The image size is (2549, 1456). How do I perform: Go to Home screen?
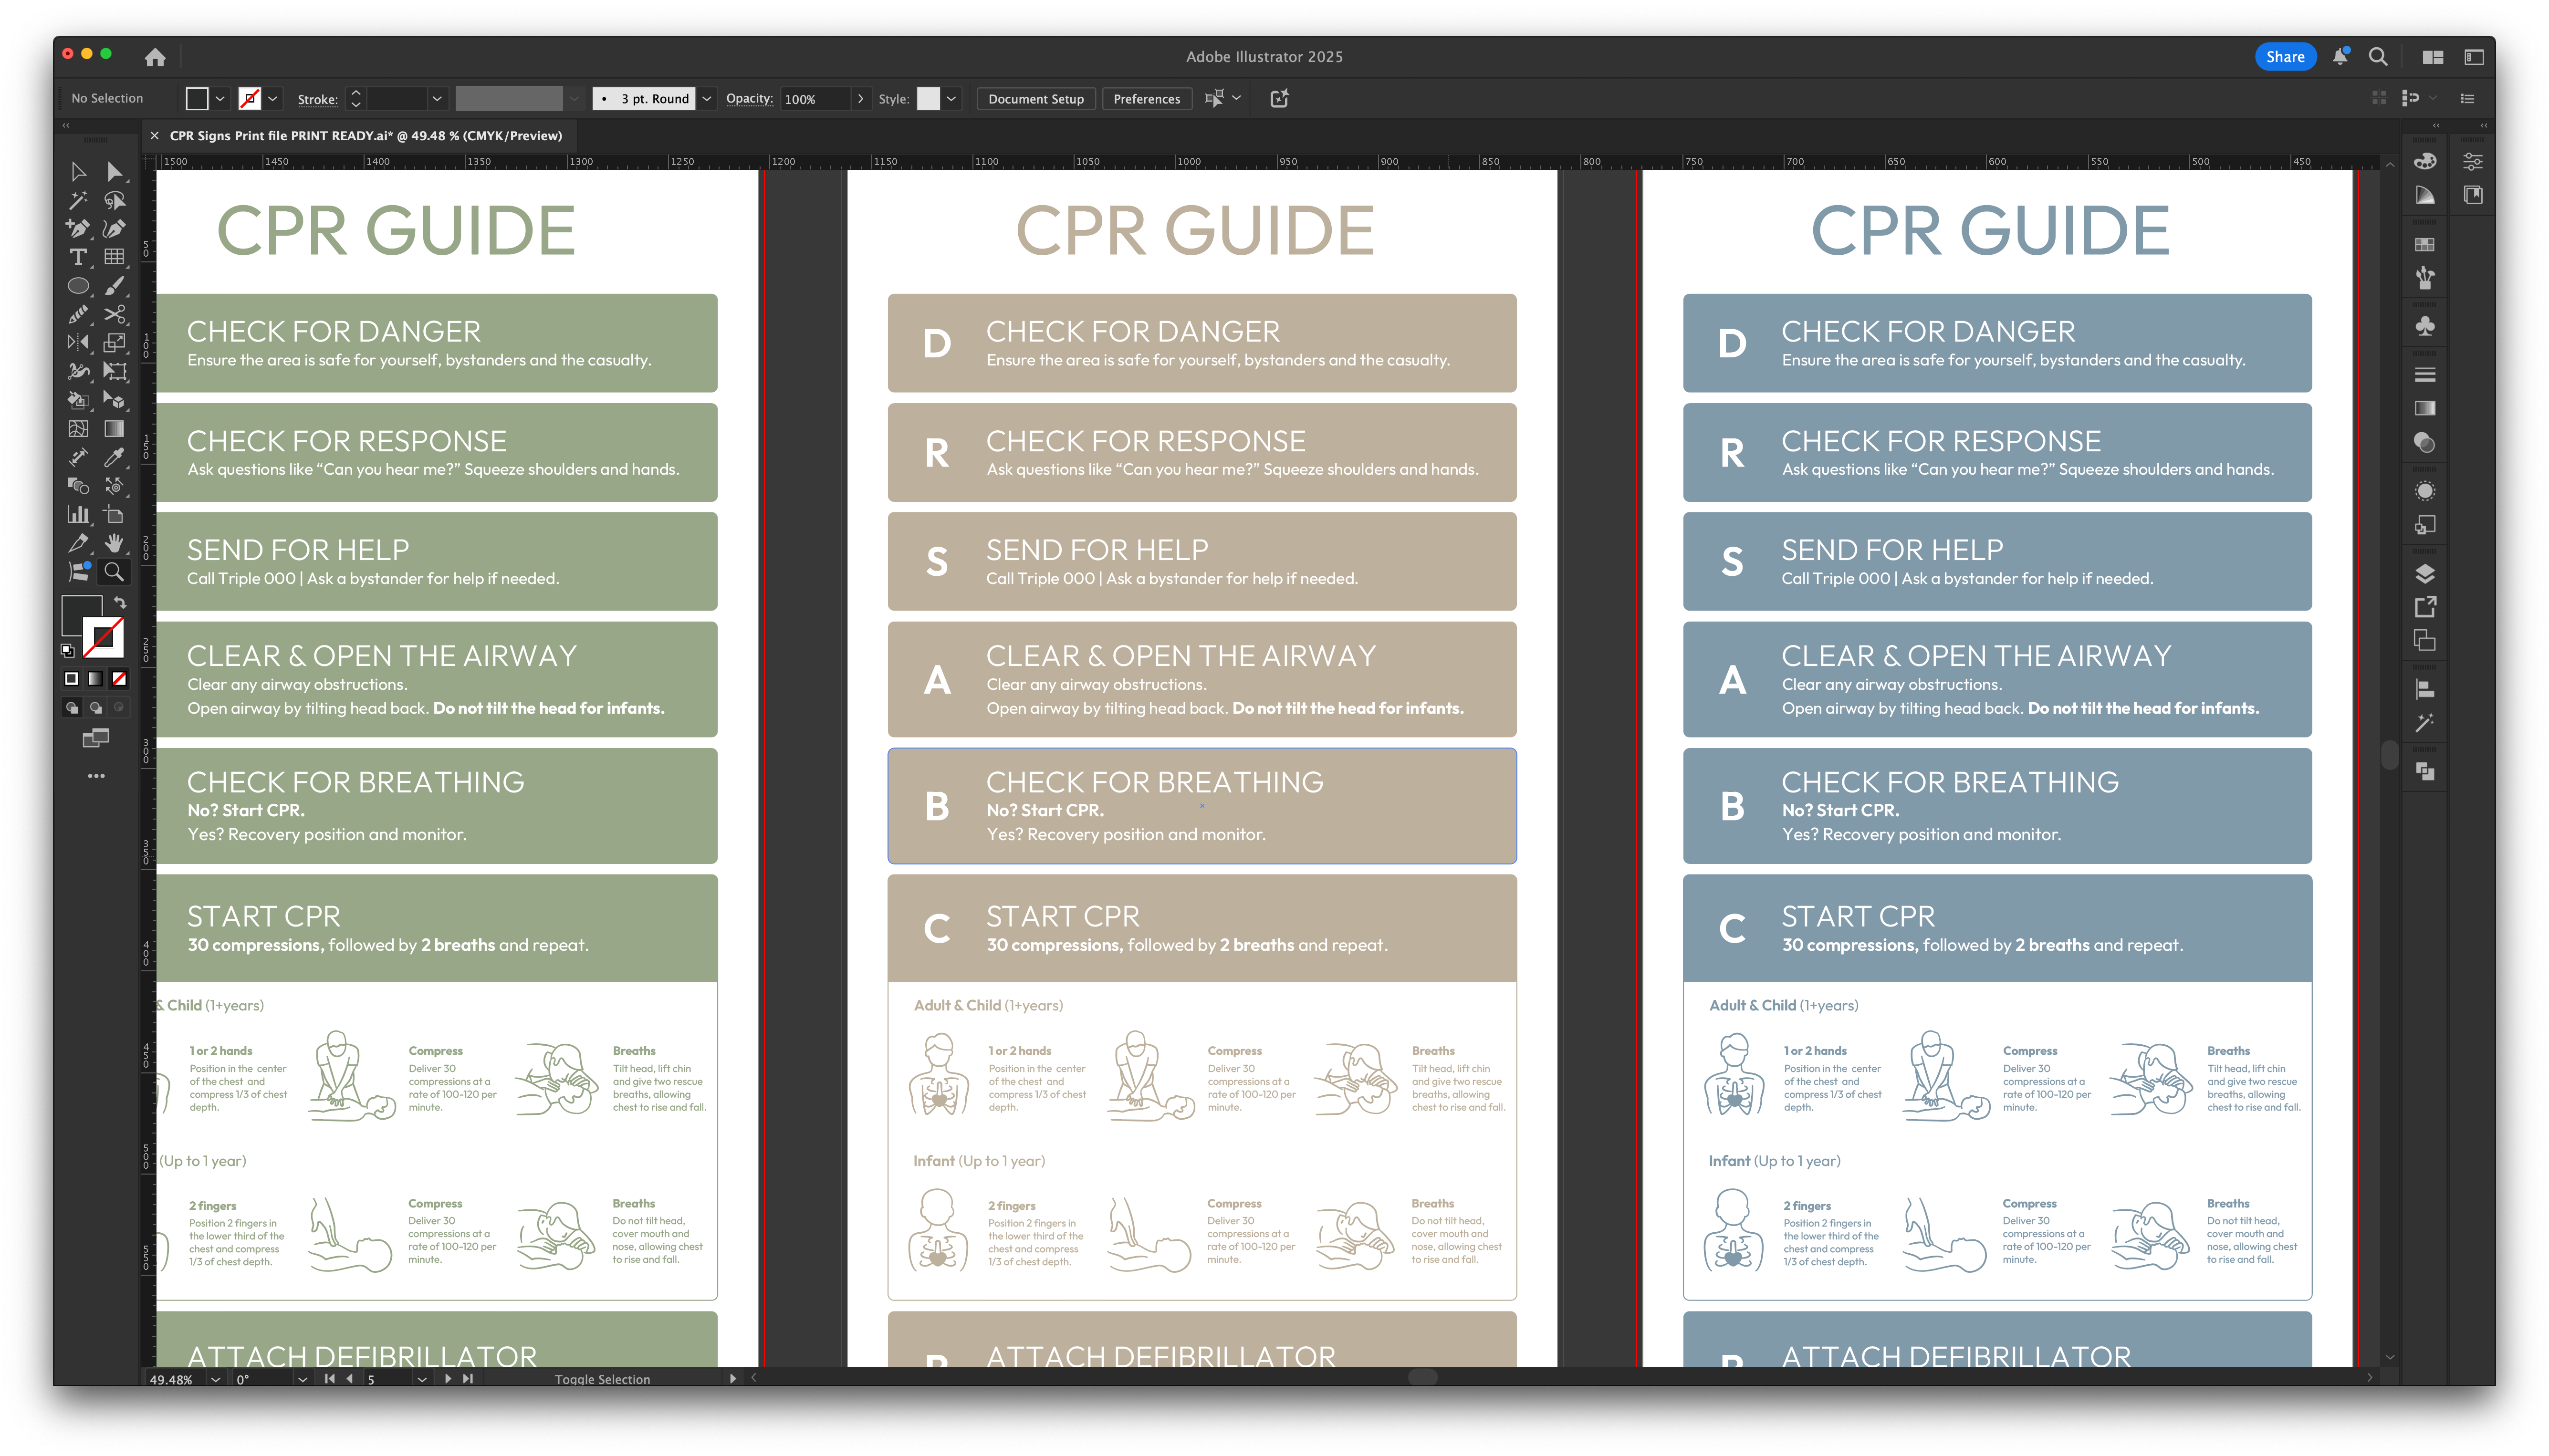[155, 57]
